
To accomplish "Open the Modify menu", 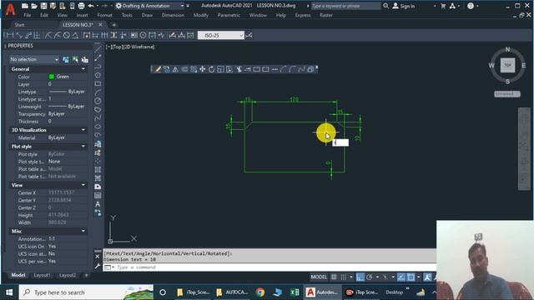I will pos(201,15).
